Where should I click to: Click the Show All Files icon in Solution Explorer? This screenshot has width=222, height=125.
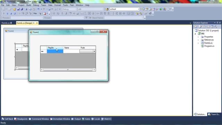point(200,27)
